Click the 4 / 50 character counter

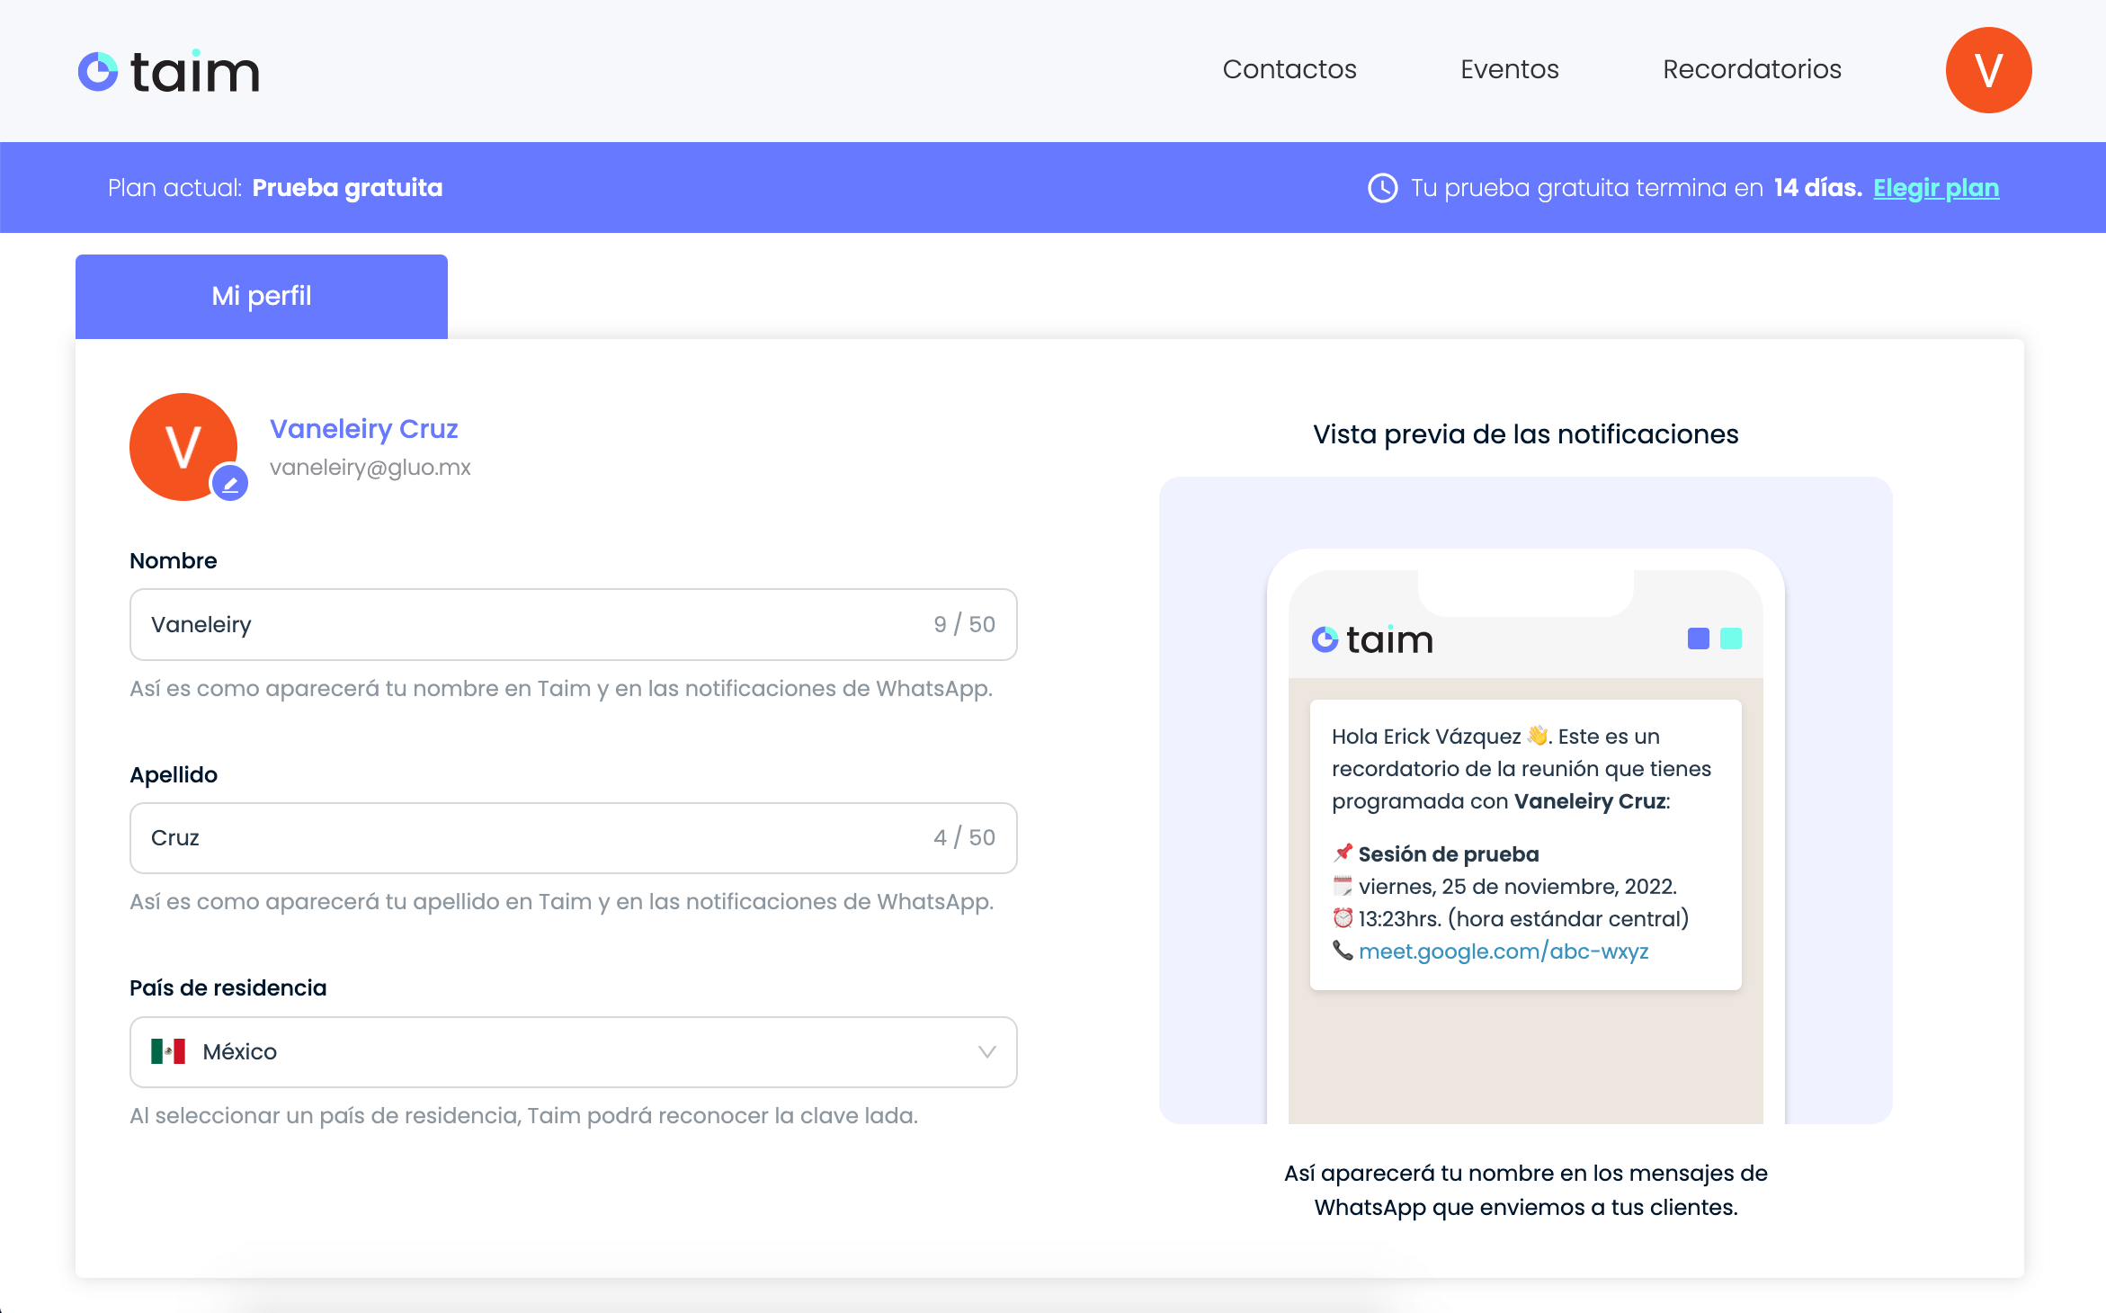pos(964,838)
